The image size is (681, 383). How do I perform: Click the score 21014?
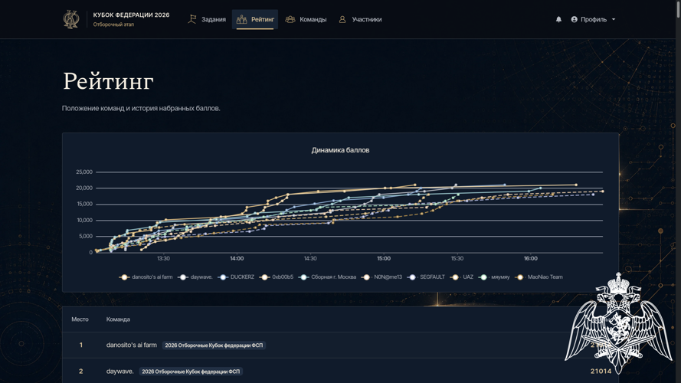601,372
